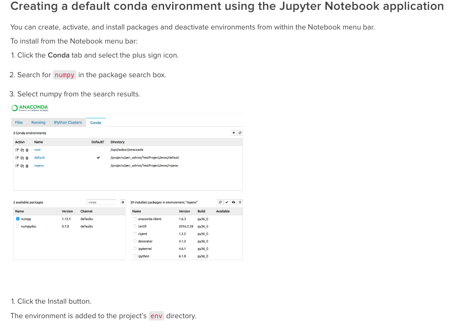This screenshot has width=465, height=328.
Task: Export the root environment
Action: [17, 149]
